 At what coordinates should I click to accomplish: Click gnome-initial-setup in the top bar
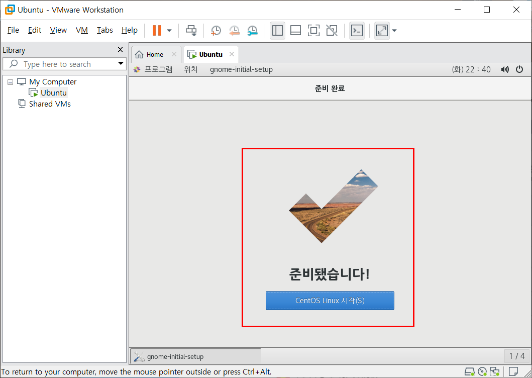tap(241, 70)
